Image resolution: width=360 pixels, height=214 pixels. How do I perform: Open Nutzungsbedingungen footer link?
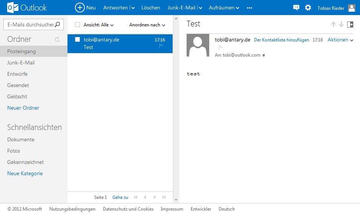[x=72, y=209]
